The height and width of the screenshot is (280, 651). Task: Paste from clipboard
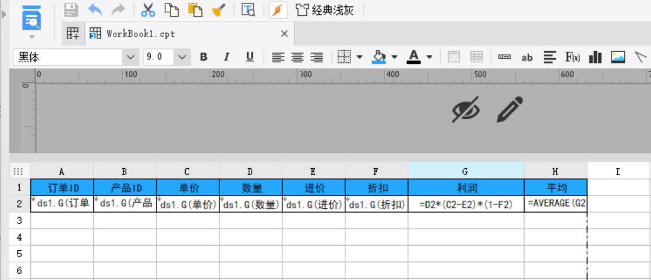point(195,10)
